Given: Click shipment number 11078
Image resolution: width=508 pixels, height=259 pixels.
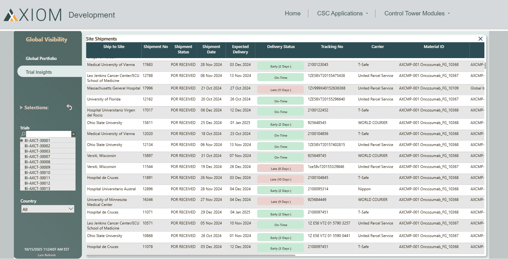Looking at the screenshot, I should pos(148,247).
